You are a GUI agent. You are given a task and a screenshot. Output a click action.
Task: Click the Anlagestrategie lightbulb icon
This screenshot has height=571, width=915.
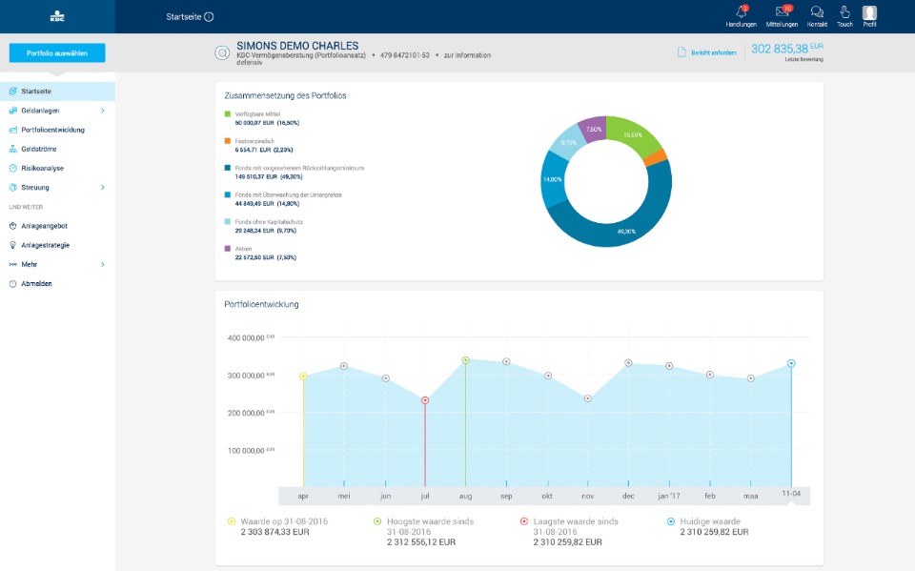[12, 245]
